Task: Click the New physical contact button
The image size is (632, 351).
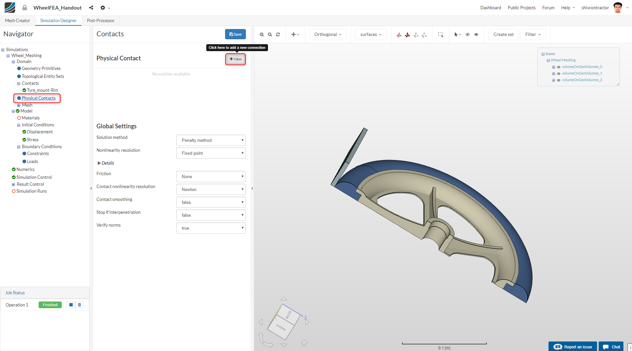Action: (236, 59)
